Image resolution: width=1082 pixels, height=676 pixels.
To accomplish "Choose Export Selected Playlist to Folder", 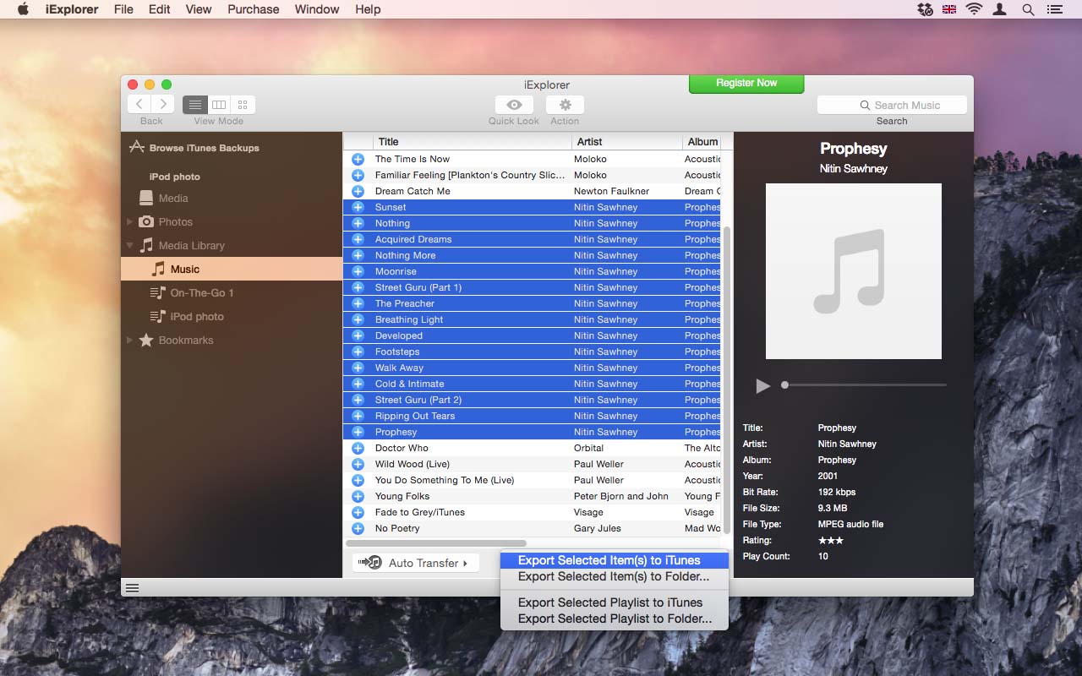I will coord(614,619).
